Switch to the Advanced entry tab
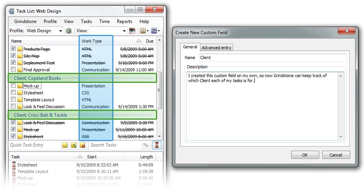This screenshot has width=364, height=191. tap(216, 48)
